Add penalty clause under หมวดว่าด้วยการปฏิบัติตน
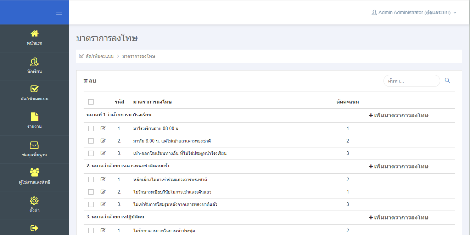 399,218
